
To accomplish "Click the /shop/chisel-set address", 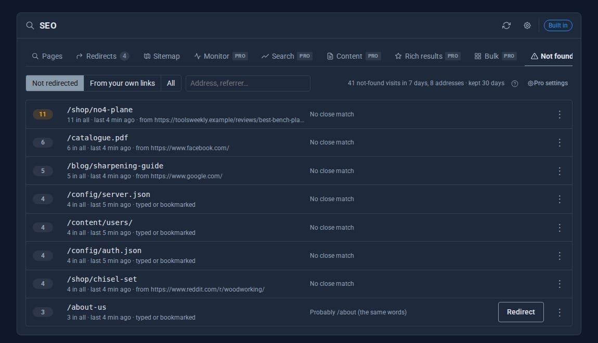I will click(x=102, y=279).
